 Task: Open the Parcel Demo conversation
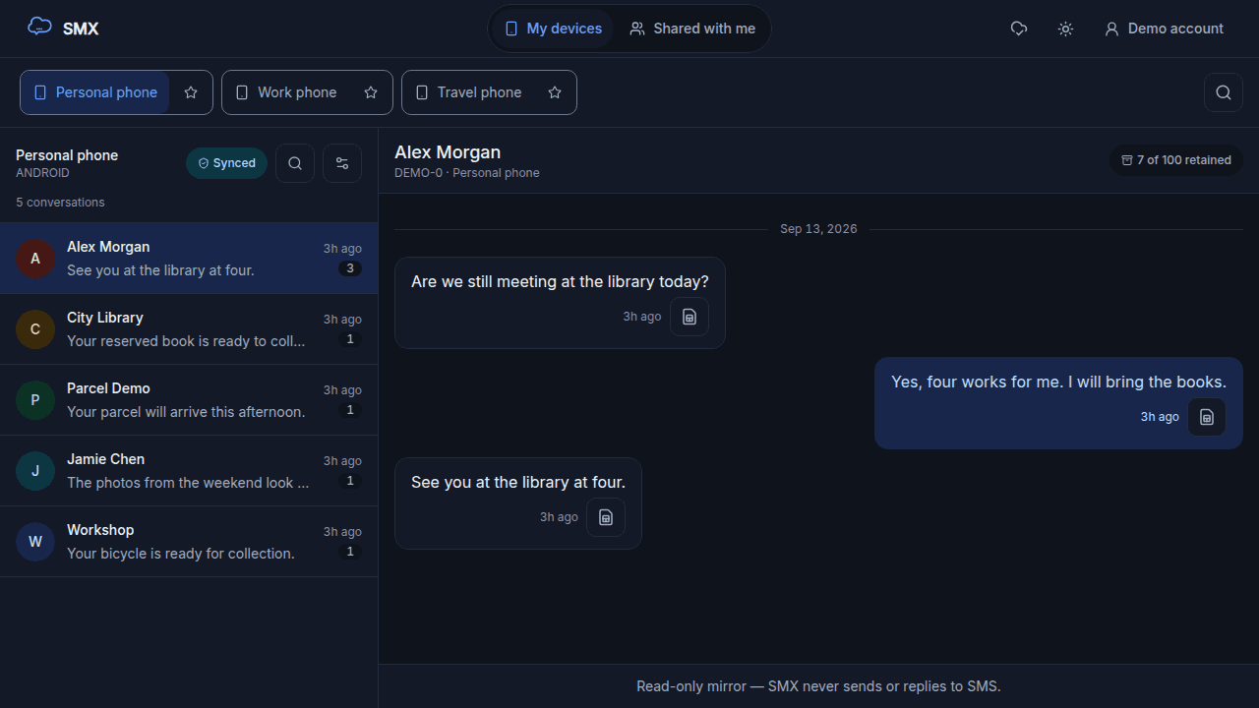[189, 400]
